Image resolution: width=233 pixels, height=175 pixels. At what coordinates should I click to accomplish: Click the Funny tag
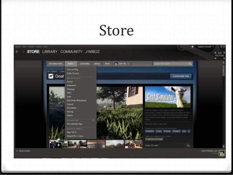pyautogui.click(x=159, y=131)
